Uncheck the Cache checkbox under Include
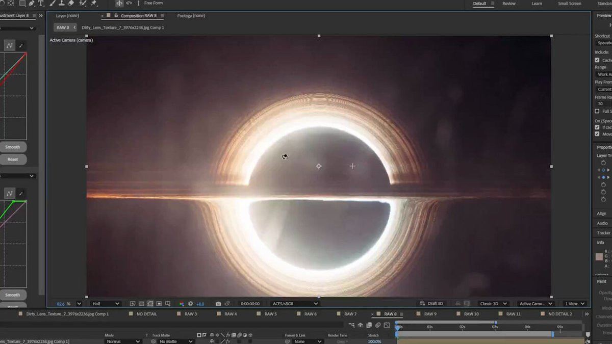 click(597, 60)
